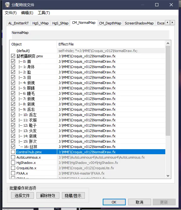Open the 编辑(E) menu
The width and height of the screenshot is (181, 210).
point(27,13)
